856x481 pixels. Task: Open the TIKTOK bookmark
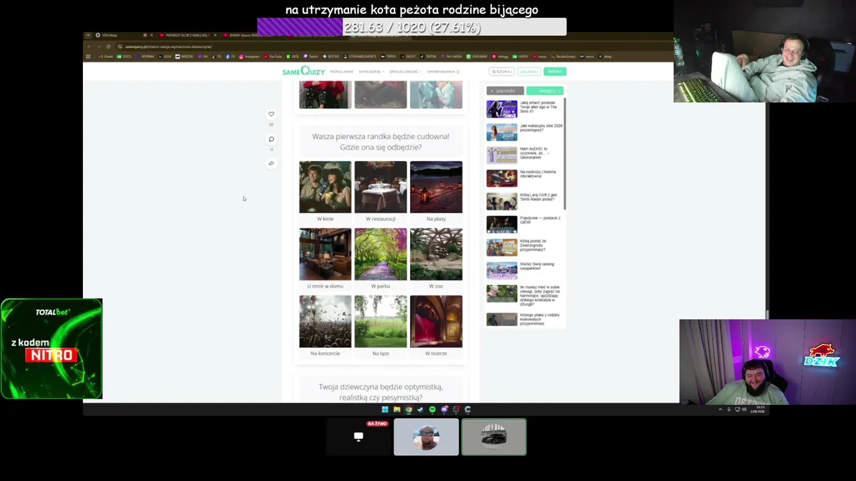(x=429, y=57)
